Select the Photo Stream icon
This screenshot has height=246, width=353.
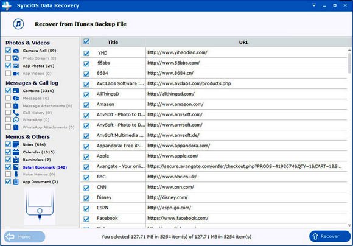(16, 58)
